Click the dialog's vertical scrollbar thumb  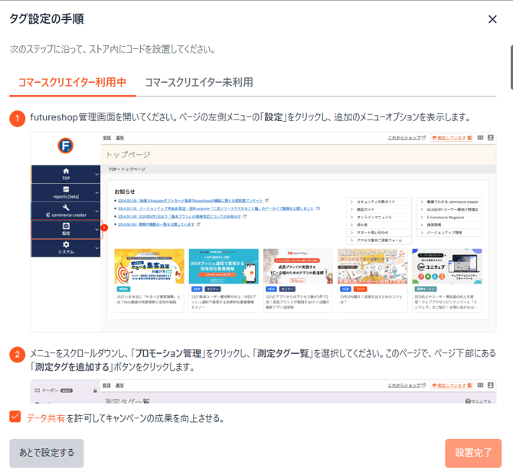[x=511, y=67]
